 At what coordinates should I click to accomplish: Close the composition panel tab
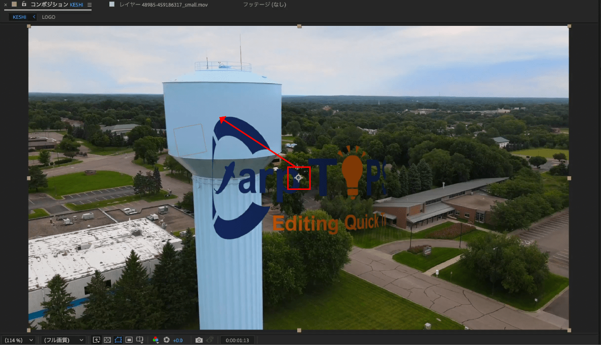[x=6, y=5]
